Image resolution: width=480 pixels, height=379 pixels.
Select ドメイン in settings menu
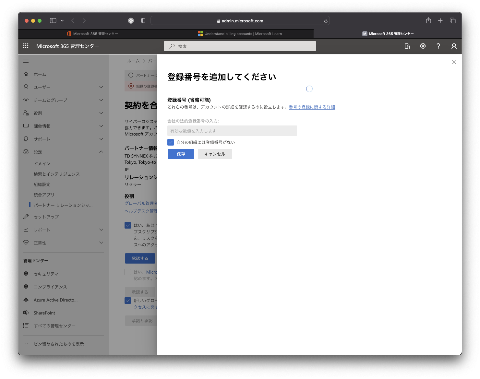(42, 164)
